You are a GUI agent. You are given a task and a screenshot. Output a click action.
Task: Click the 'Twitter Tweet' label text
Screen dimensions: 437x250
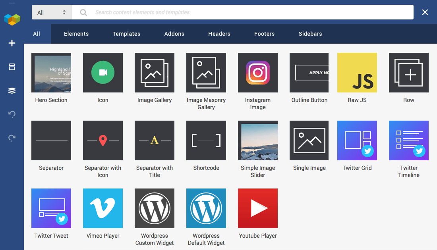click(51, 236)
